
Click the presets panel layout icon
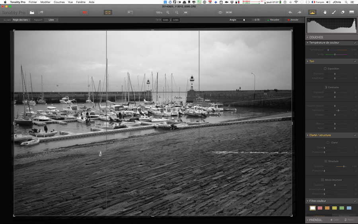(130, 13)
